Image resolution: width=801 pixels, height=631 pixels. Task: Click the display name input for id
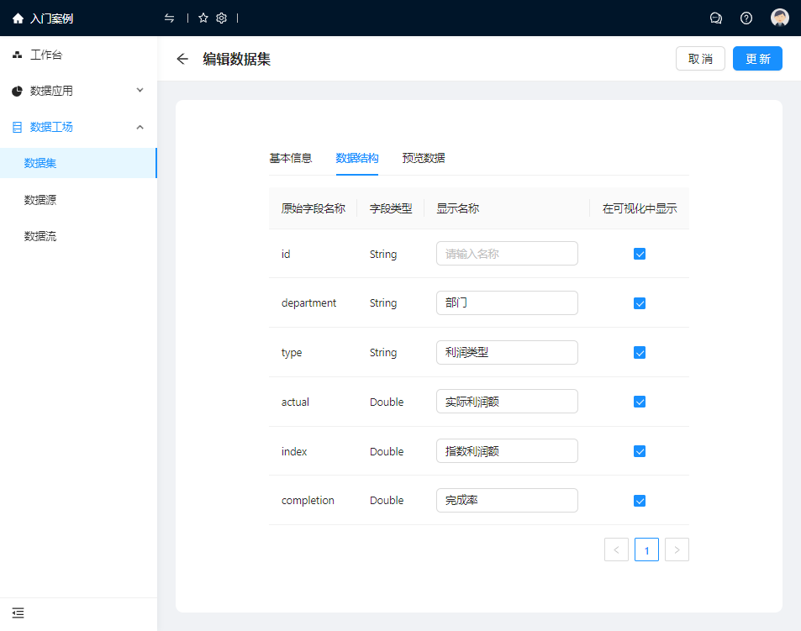(x=507, y=254)
